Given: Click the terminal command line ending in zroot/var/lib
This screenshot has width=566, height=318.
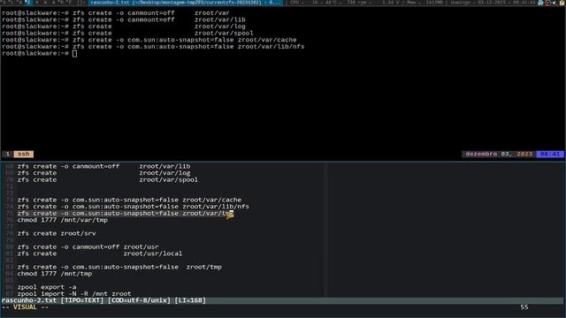Looking at the screenshot, I should point(124,19).
